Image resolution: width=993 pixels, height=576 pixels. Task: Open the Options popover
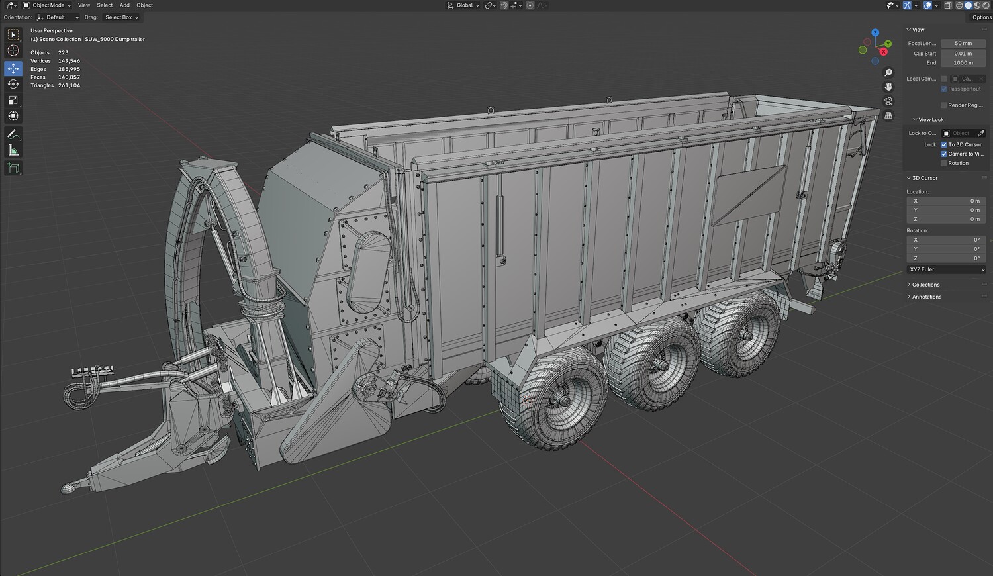(981, 17)
